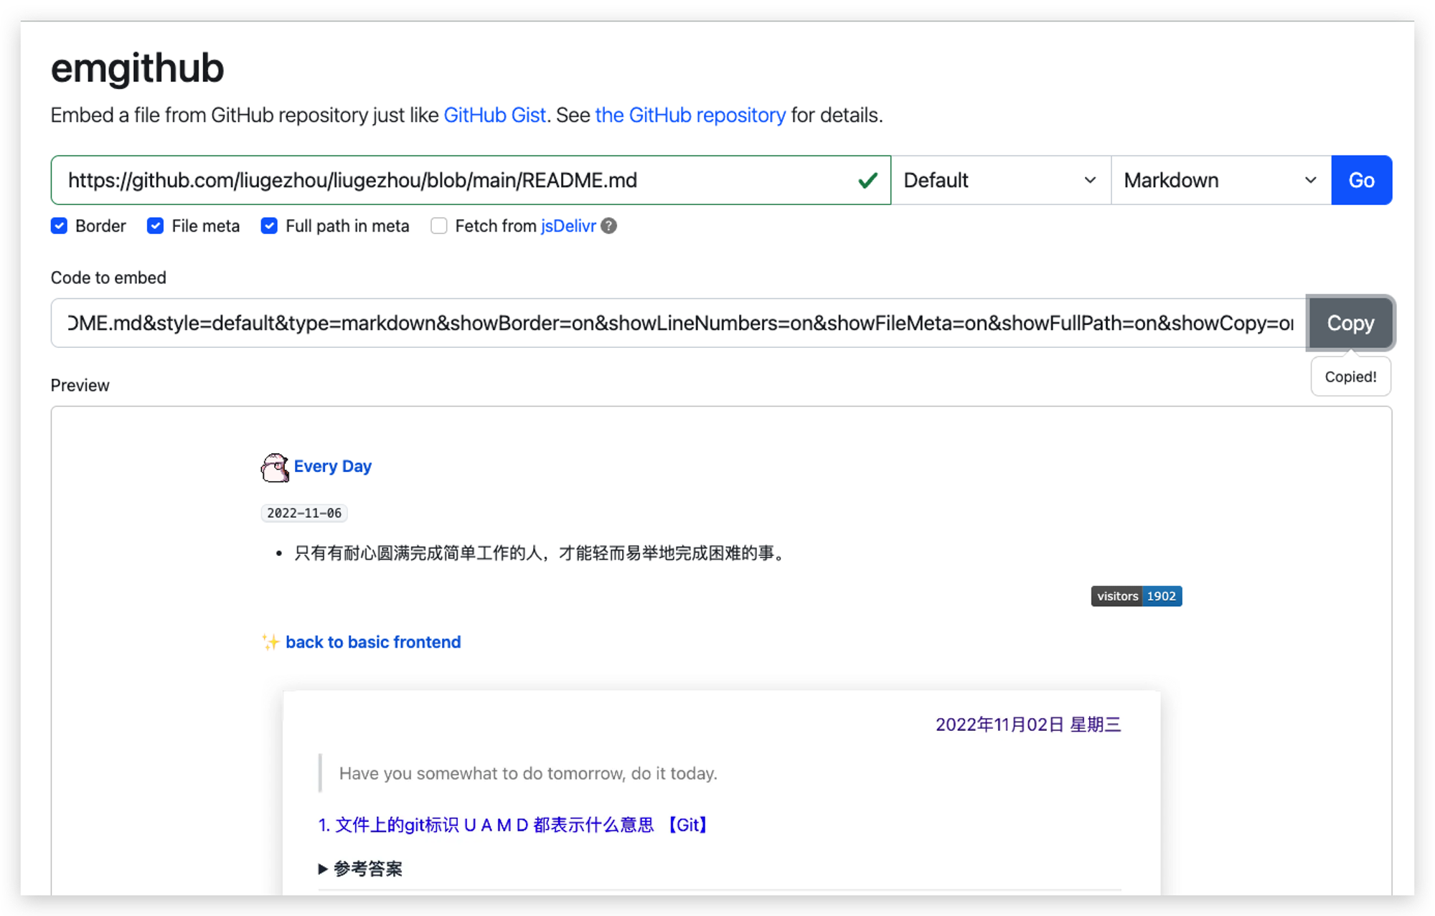Click the quote 'Have you somewhat to do tomorrow'
Screen dimensions: 1435x916
coord(528,773)
